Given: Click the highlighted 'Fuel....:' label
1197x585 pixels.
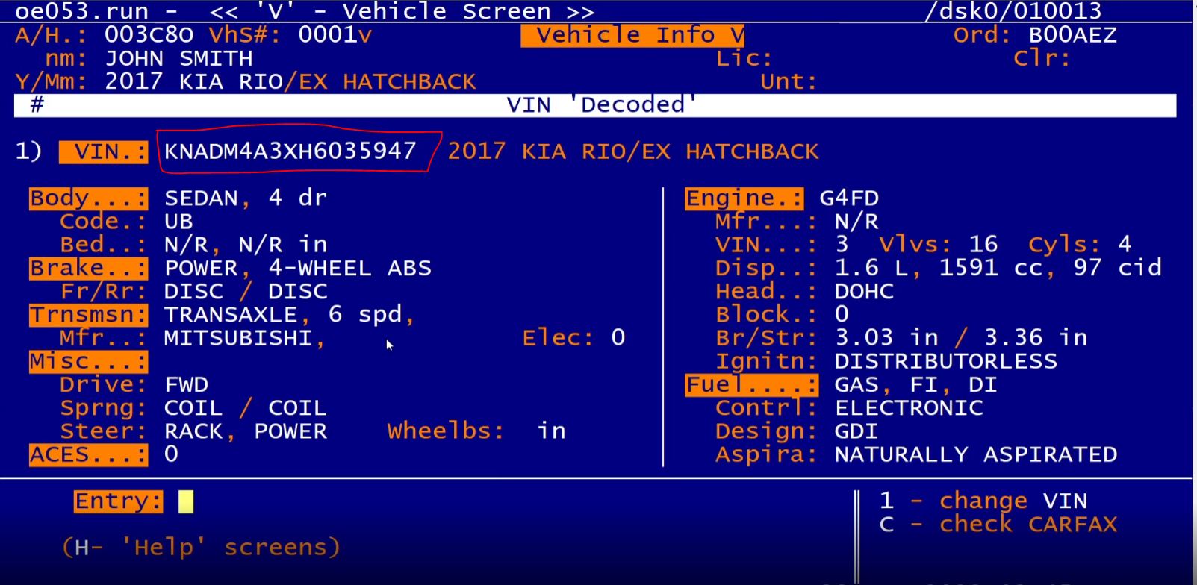Looking at the screenshot, I should coord(752,385).
